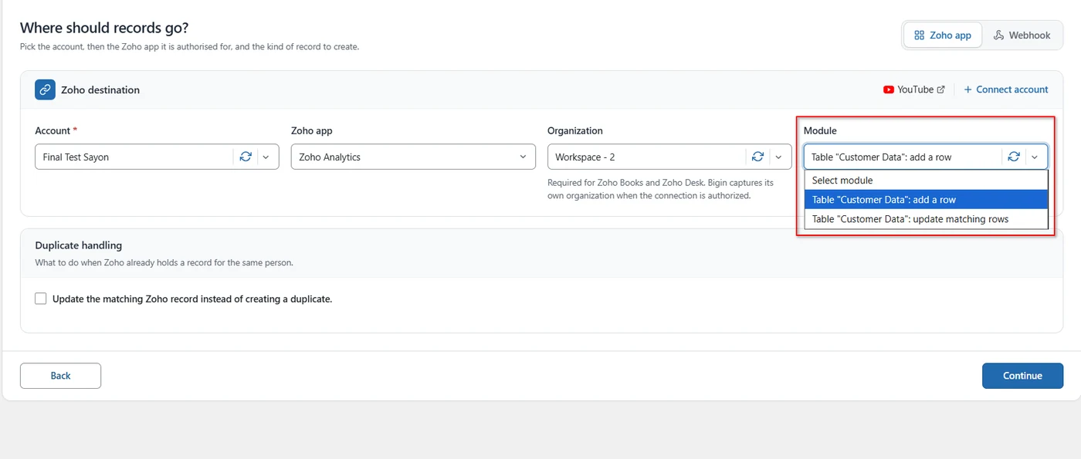Viewport: 1081px width, 459px height.
Task: Expand the Account dropdown chevron
Action: pos(266,157)
